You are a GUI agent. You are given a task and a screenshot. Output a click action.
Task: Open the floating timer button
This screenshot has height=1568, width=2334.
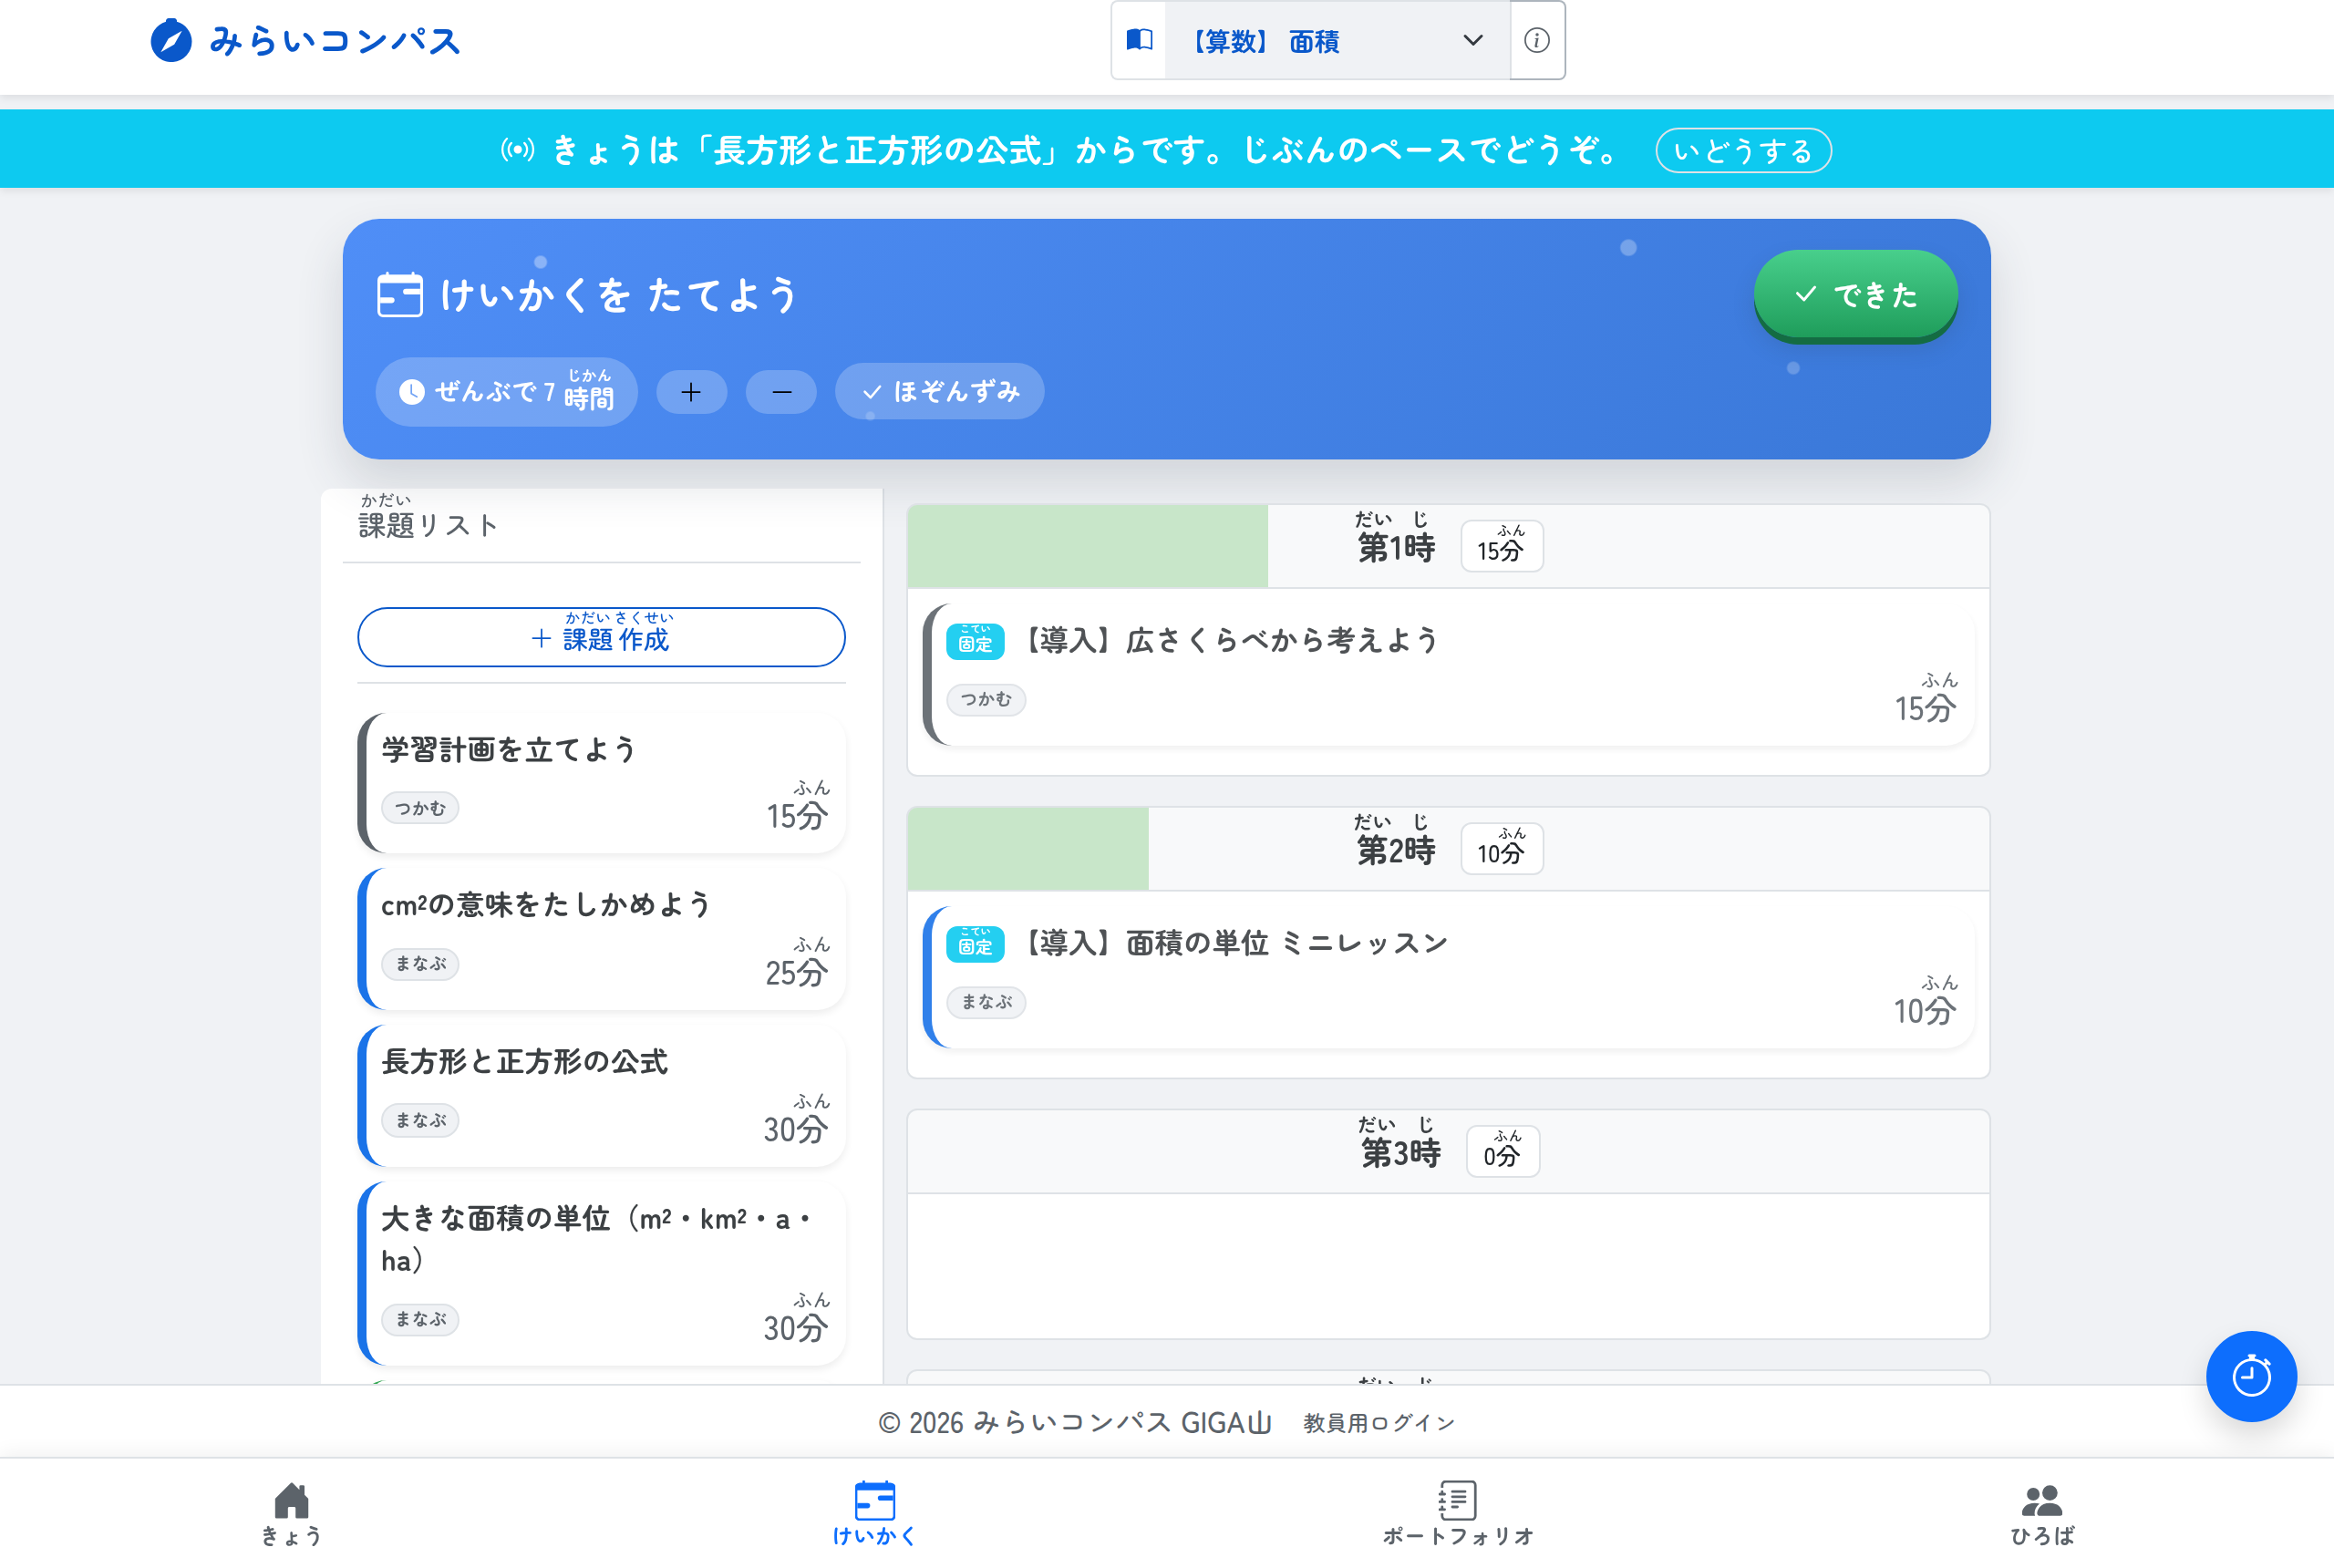(2251, 1376)
